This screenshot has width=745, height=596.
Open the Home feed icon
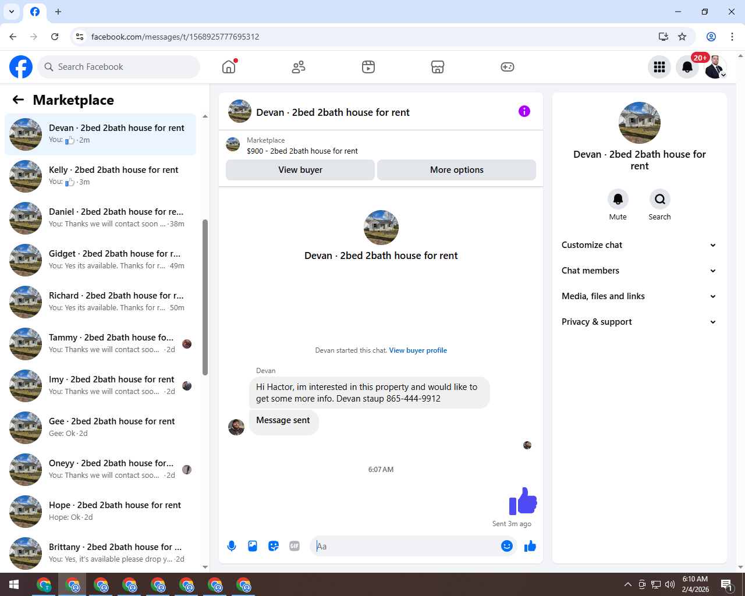229,67
